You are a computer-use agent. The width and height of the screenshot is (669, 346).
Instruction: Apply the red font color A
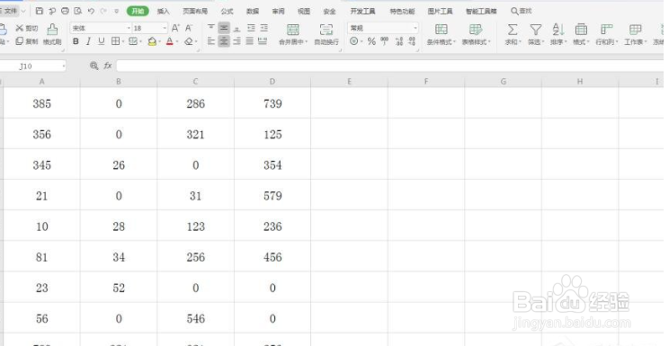(169, 41)
